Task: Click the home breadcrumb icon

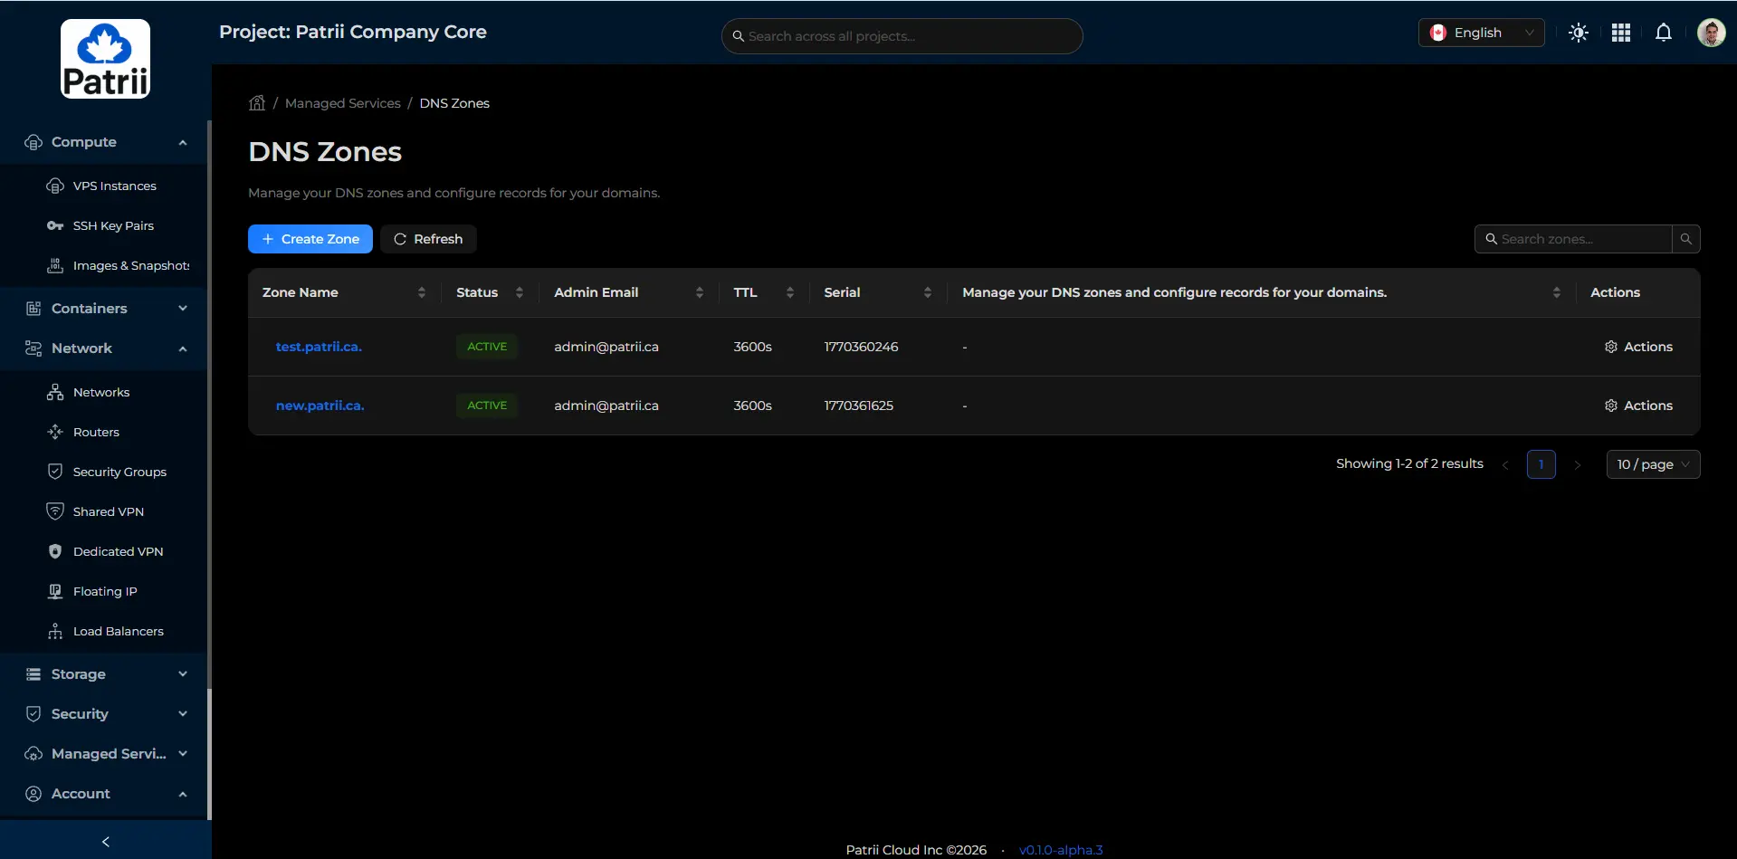Action: (257, 103)
